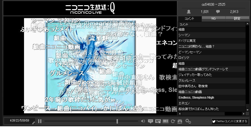The width and height of the screenshot is (251, 127).
Task: Click the seek bar handle
Action: click(117, 121)
